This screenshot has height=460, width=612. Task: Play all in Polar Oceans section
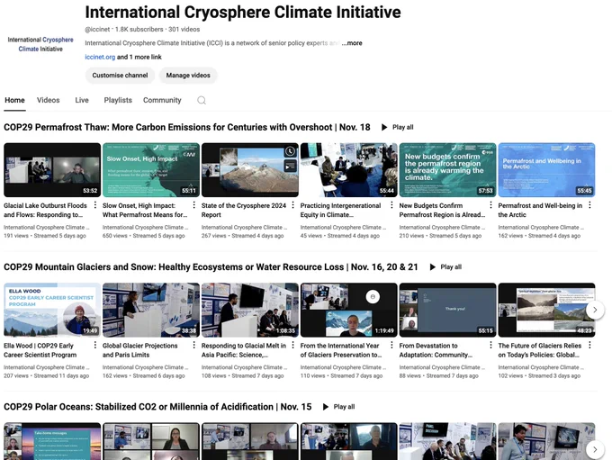(338, 407)
